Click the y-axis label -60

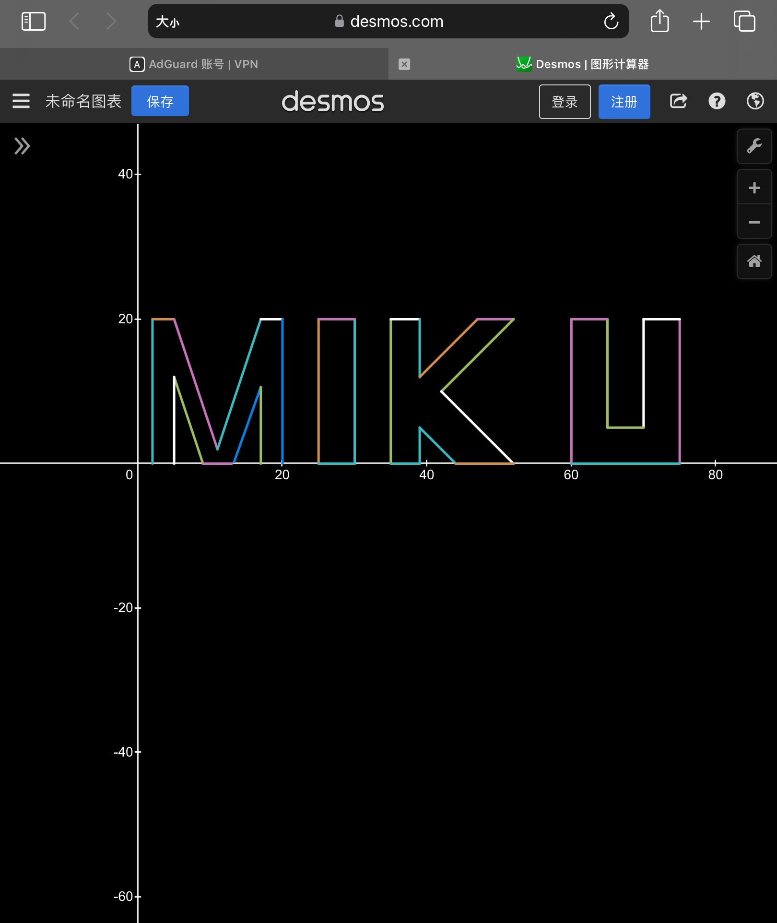pyautogui.click(x=123, y=896)
